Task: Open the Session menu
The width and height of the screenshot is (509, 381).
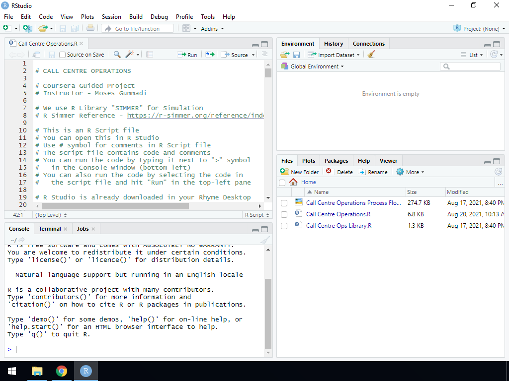Action: tap(111, 16)
